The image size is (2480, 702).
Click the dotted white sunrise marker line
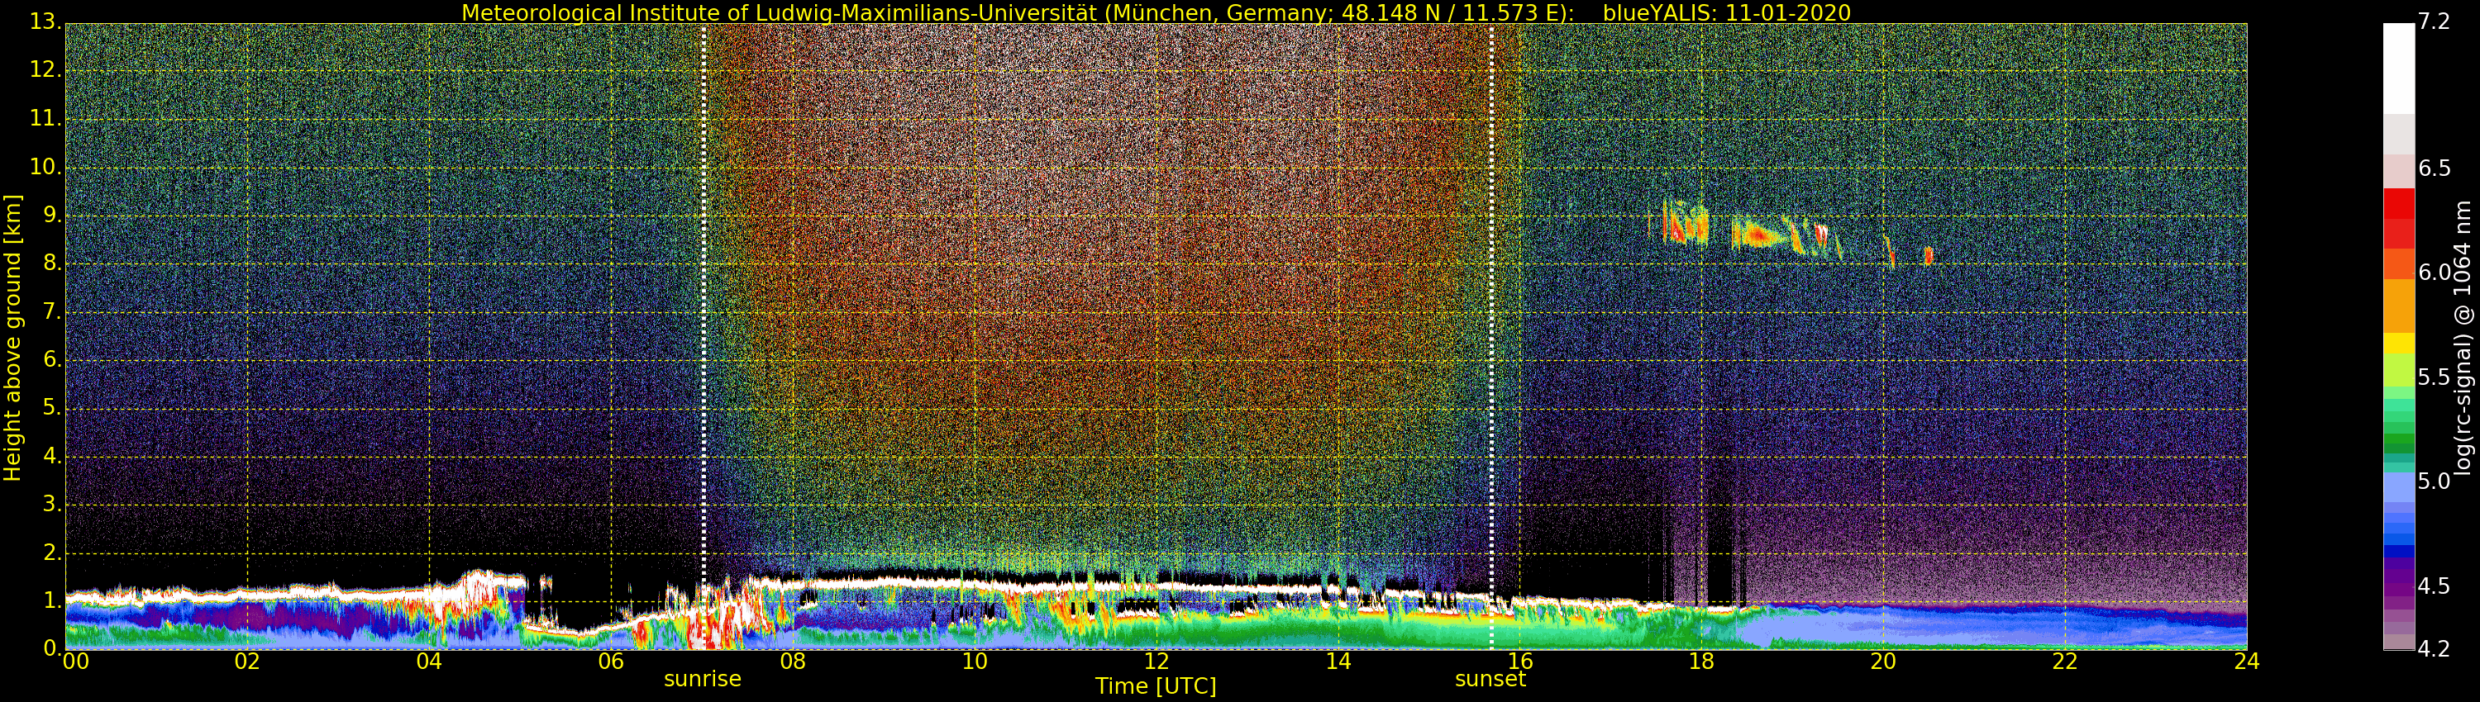[x=703, y=337]
